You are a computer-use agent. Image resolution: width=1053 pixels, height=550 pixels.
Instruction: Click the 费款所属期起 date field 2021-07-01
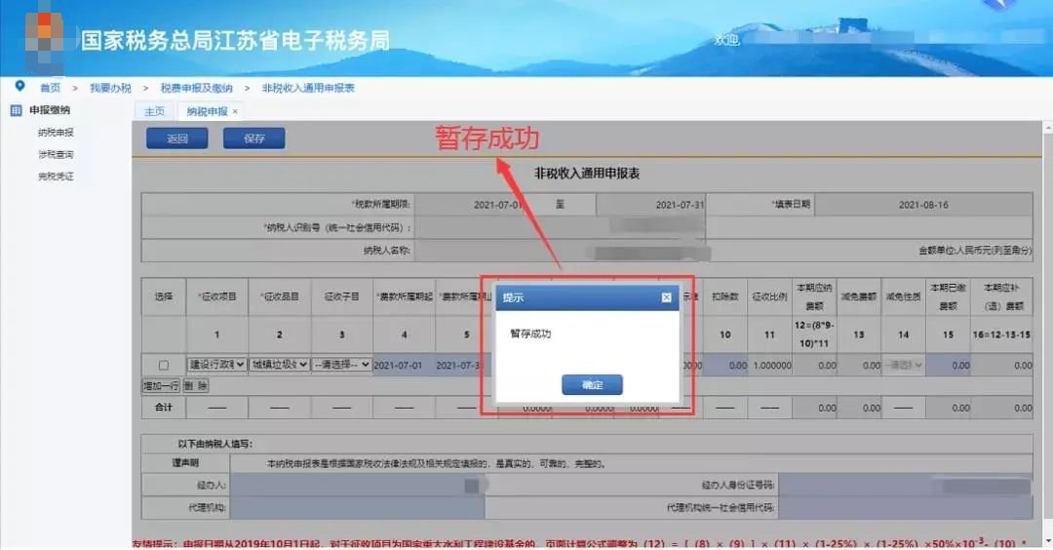[x=398, y=365]
